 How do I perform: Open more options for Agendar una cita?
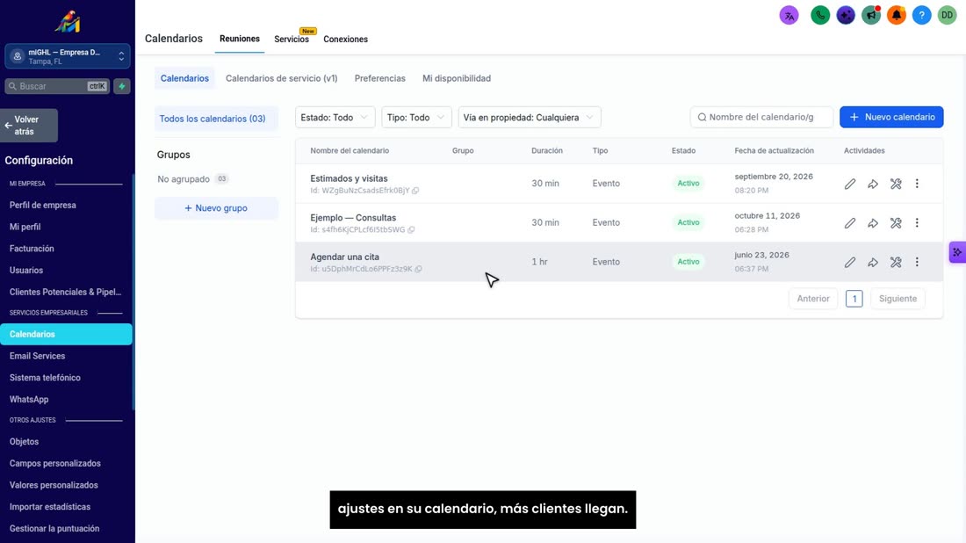tap(917, 262)
